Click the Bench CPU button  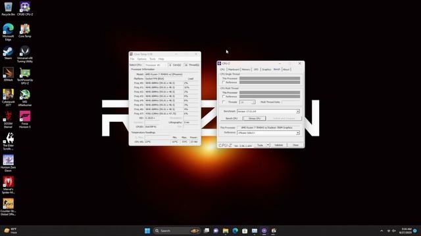tap(232, 118)
